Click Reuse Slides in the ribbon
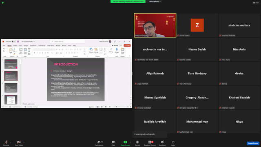This screenshot has height=147, width=261. click(x=25, y=51)
